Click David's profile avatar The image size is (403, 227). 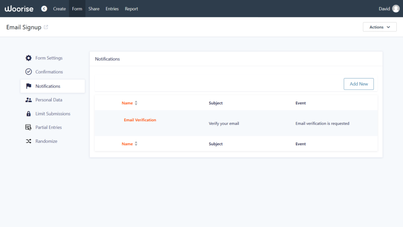[396, 9]
